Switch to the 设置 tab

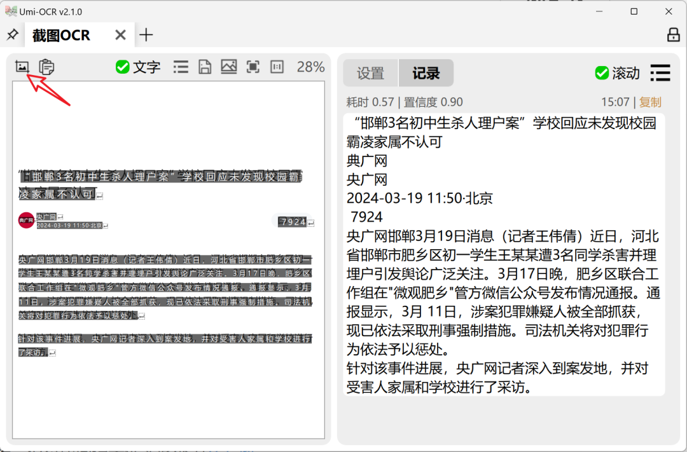370,73
